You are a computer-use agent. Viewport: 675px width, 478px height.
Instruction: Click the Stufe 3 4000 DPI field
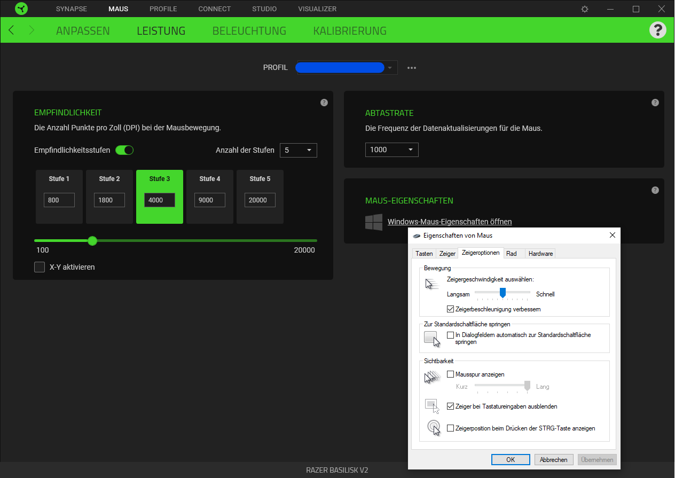coord(160,200)
